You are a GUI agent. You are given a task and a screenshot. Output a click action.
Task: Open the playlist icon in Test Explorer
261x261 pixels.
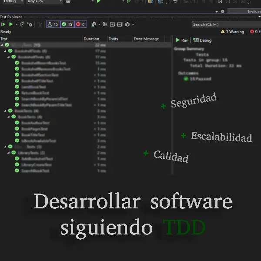(x=94, y=24)
